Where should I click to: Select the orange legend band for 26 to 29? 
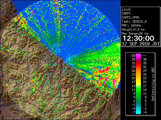pos(138,70)
